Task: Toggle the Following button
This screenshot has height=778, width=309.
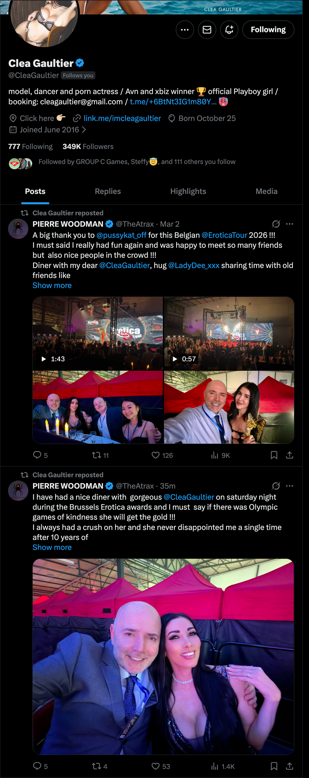Action: [268, 30]
